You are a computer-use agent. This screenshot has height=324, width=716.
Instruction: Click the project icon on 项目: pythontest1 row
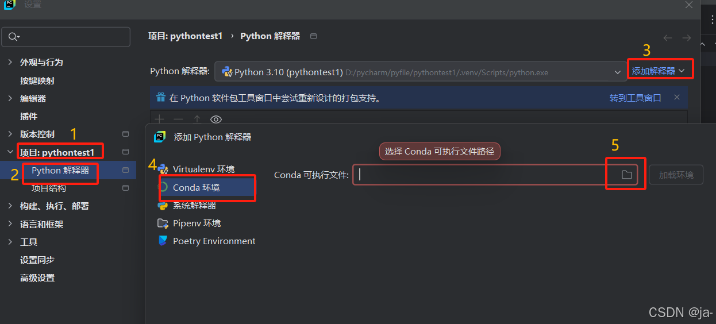pyautogui.click(x=125, y=152)
